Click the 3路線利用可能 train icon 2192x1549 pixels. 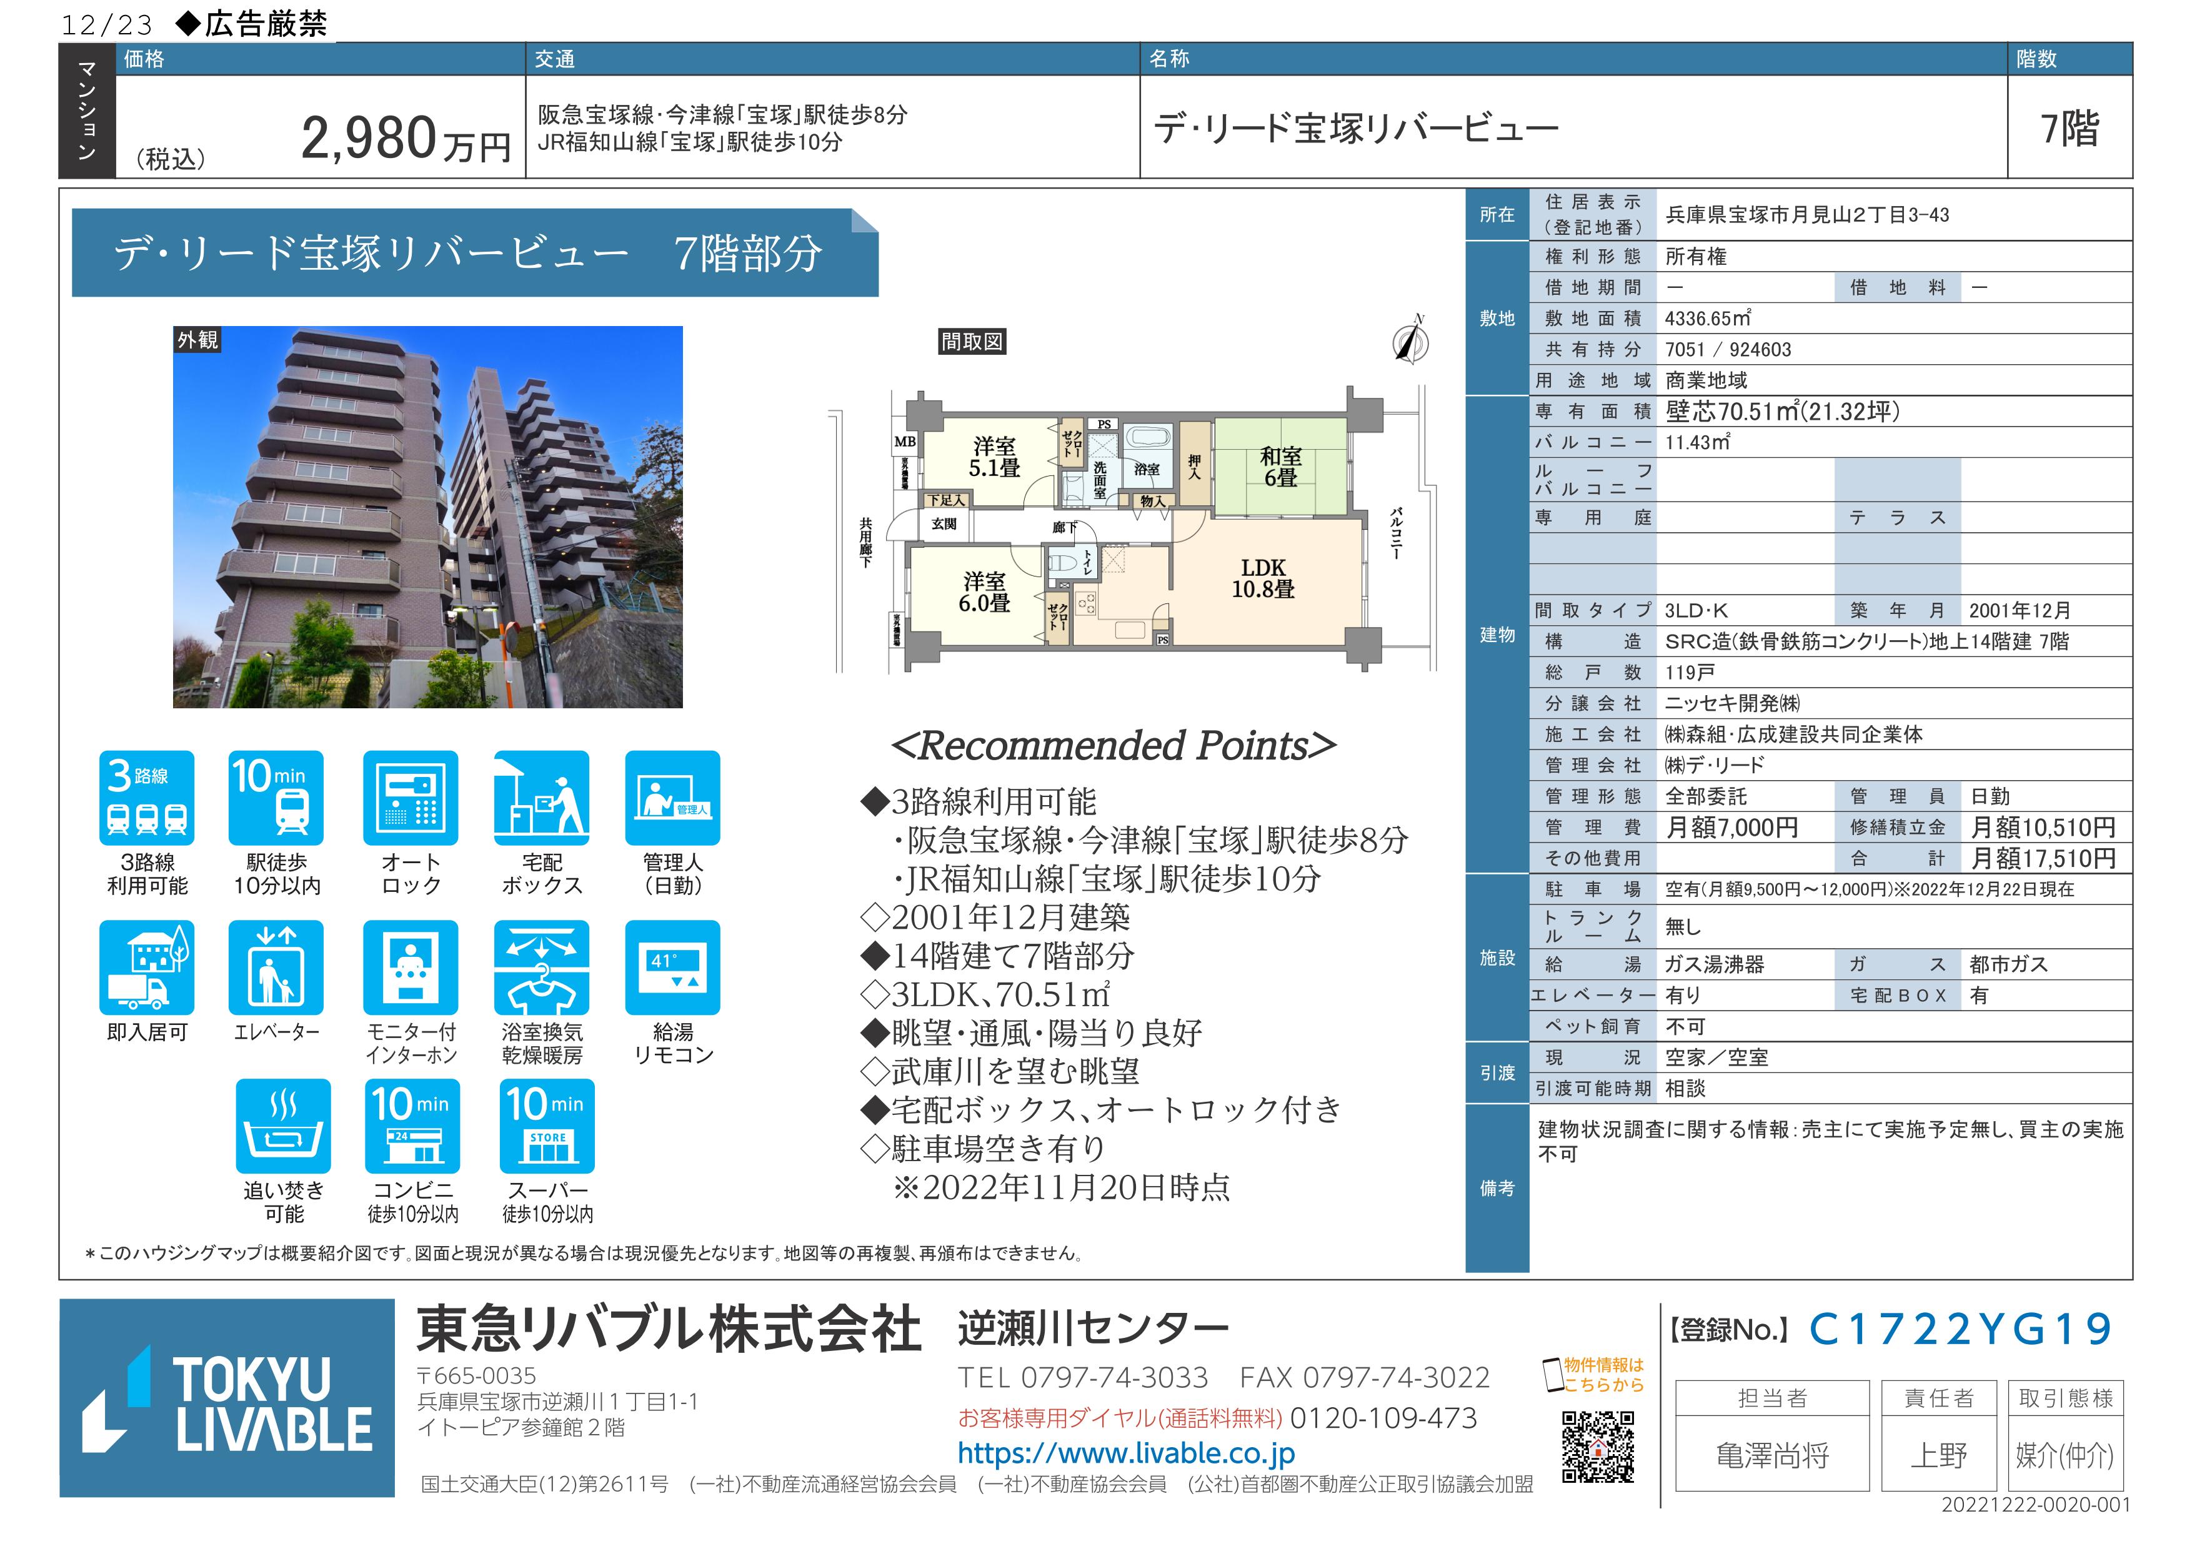(146, 797)
